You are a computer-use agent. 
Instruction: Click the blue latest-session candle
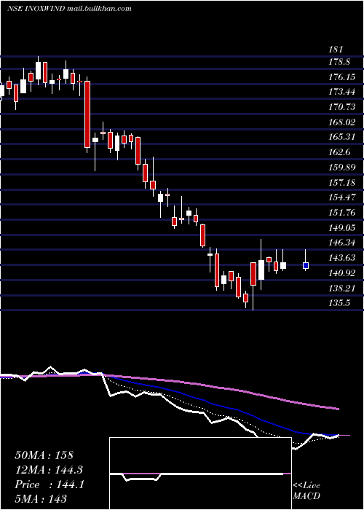coord(306,265)
